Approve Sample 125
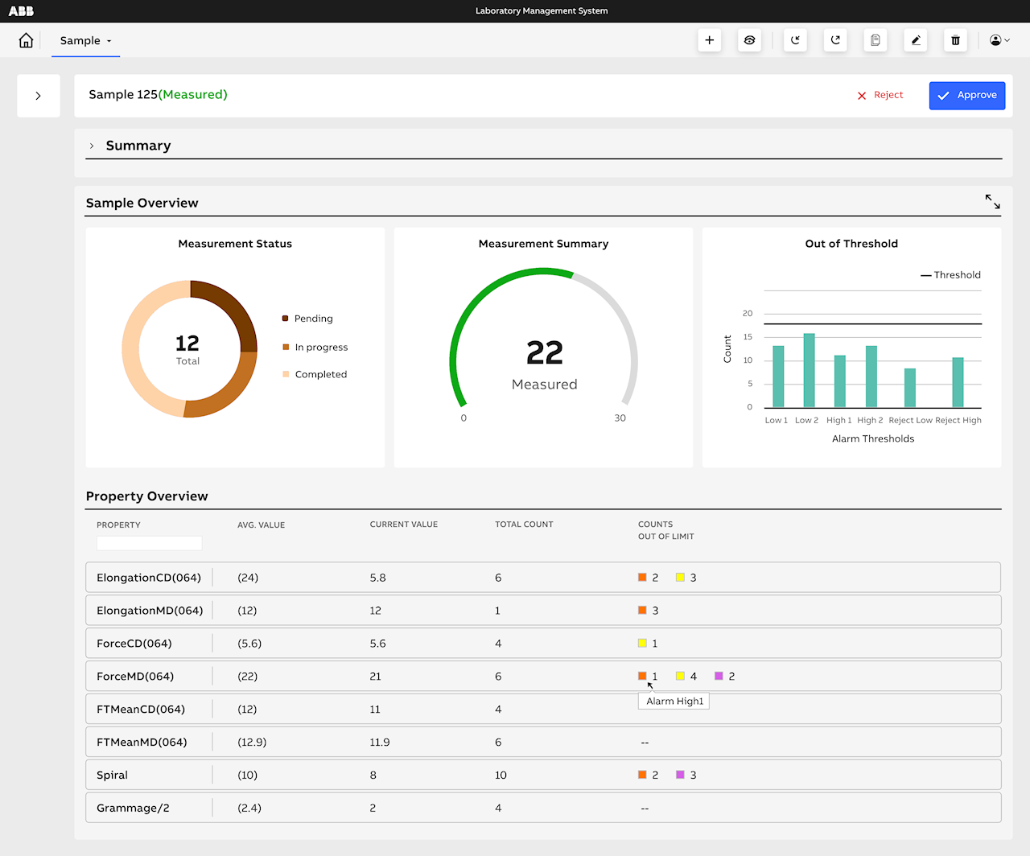1030x856 pixels. pos(966,95)
